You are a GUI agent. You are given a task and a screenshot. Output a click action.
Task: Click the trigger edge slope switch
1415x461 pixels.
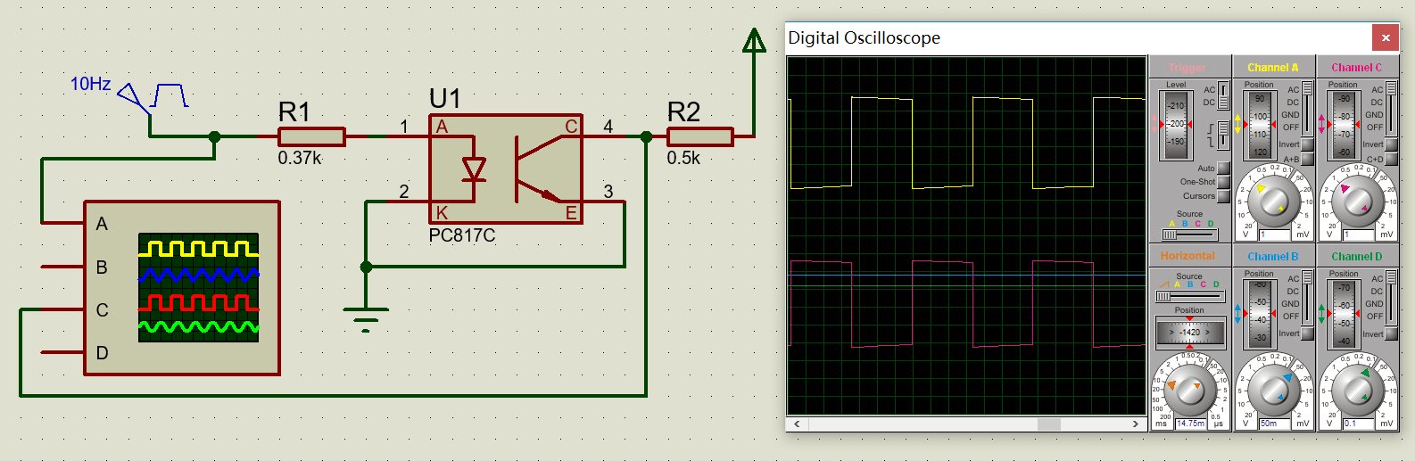coord(1224,136)
